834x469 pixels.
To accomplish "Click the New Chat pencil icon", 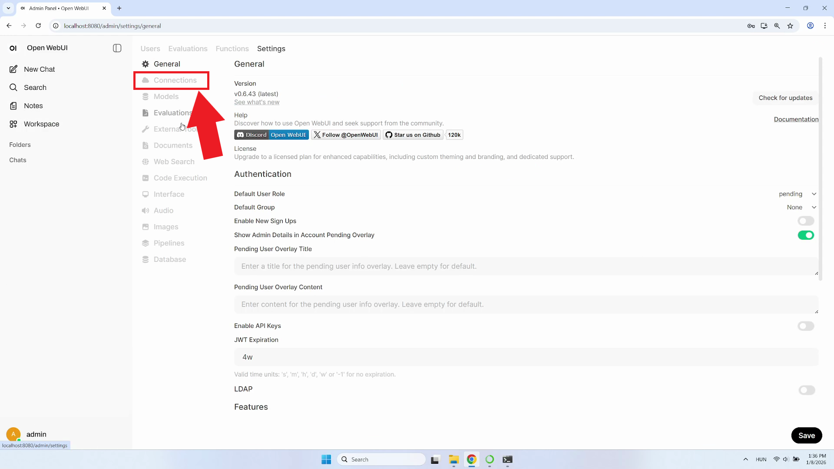I will 13,69.
